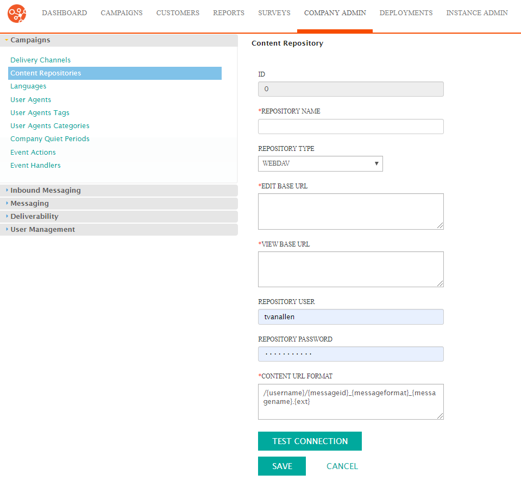Open the User Agents link

tap(30, 99)
